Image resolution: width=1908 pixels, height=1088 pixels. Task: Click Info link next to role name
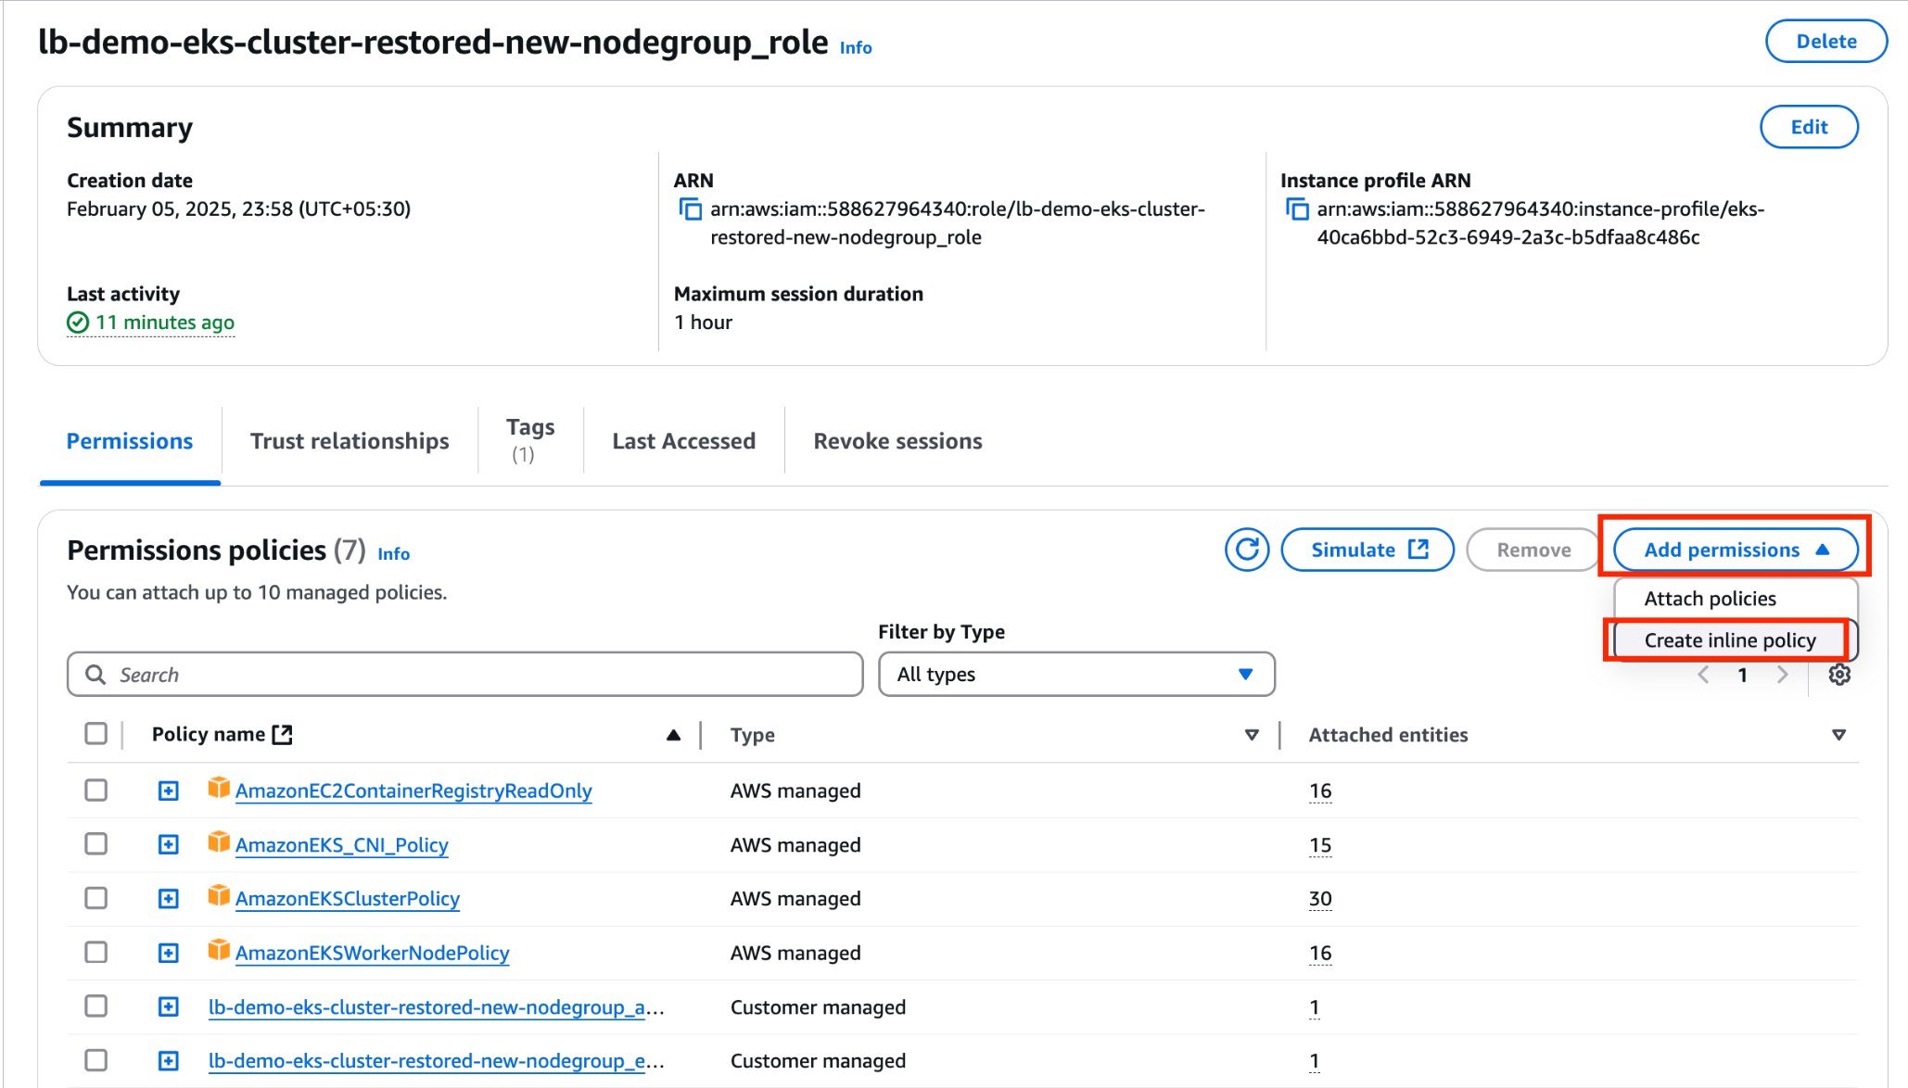(856, 47)
